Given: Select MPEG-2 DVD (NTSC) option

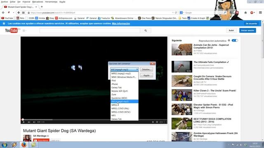Looking at the screenshot, I should pyautogui.click(x=125, y=112).
